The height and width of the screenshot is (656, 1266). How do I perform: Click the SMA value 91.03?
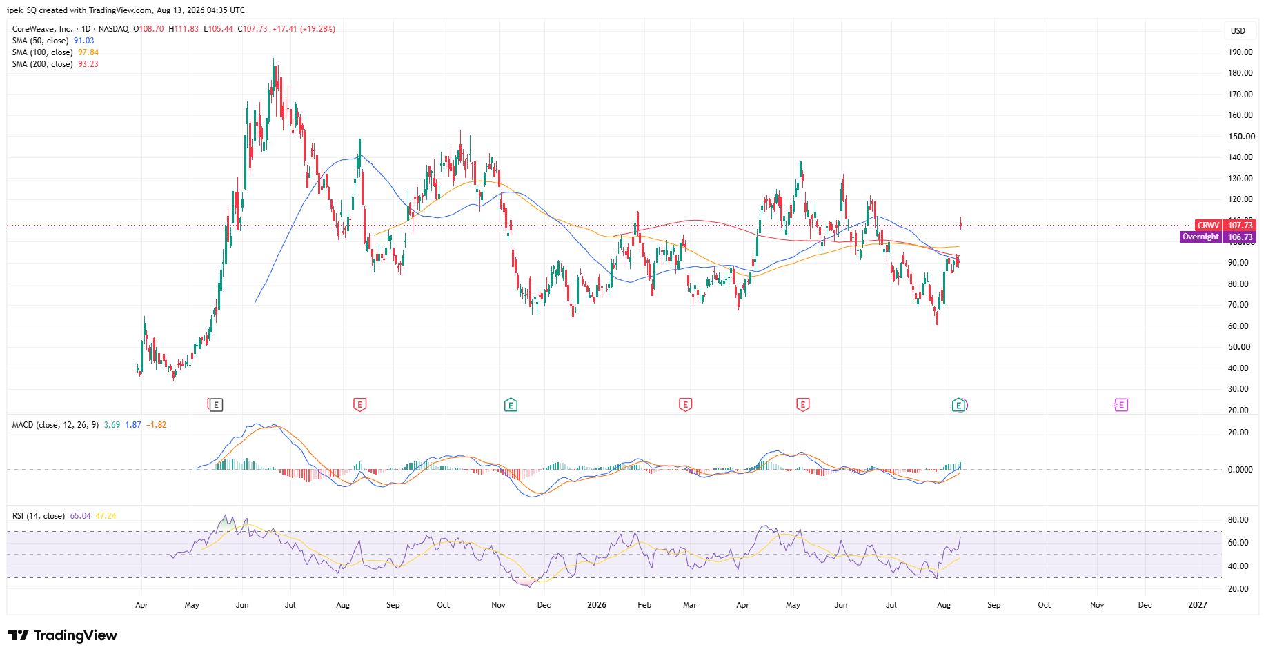point(84,41)
